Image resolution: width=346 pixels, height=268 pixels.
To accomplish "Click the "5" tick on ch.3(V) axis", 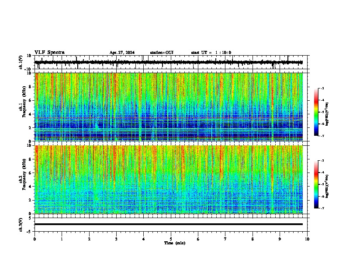I will [30, 218].
